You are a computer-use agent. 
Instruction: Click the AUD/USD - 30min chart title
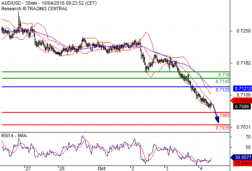point(49,3)
